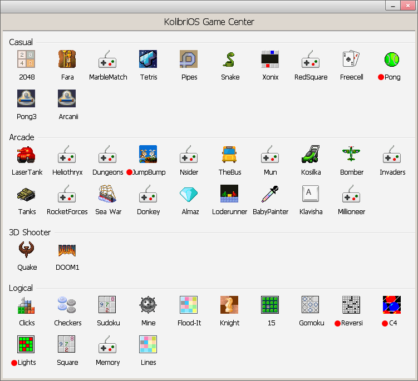Open the 15 puzzle green icon
Screen dimensions: 418x381
pos(270,305)
